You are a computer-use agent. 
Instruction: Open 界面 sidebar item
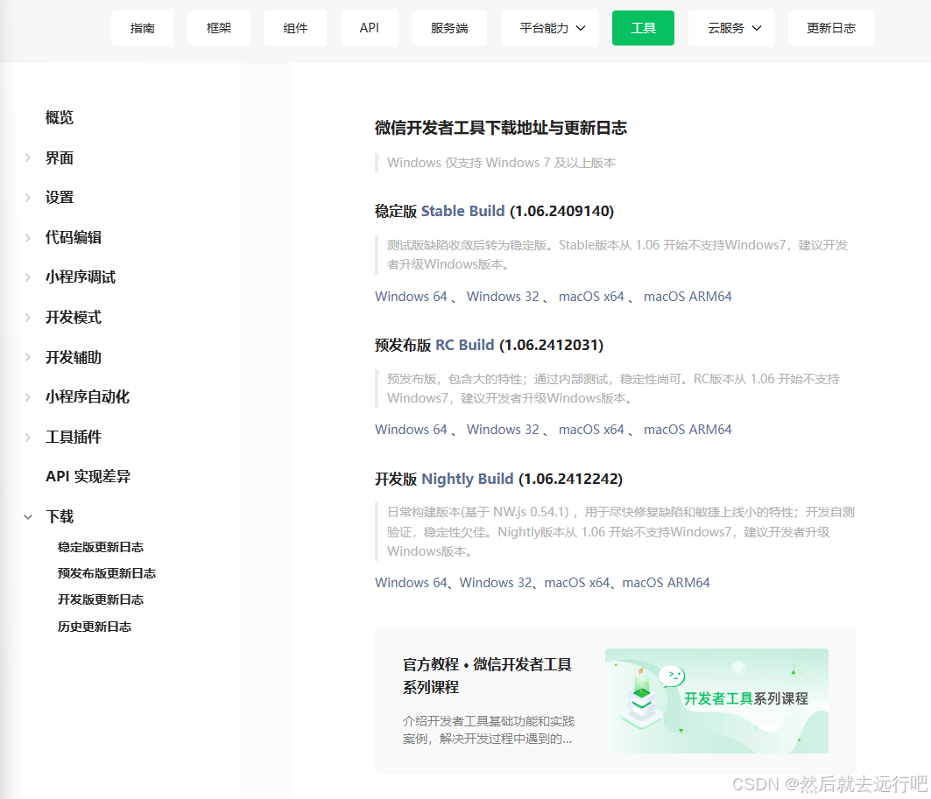[x=60, y=158]
